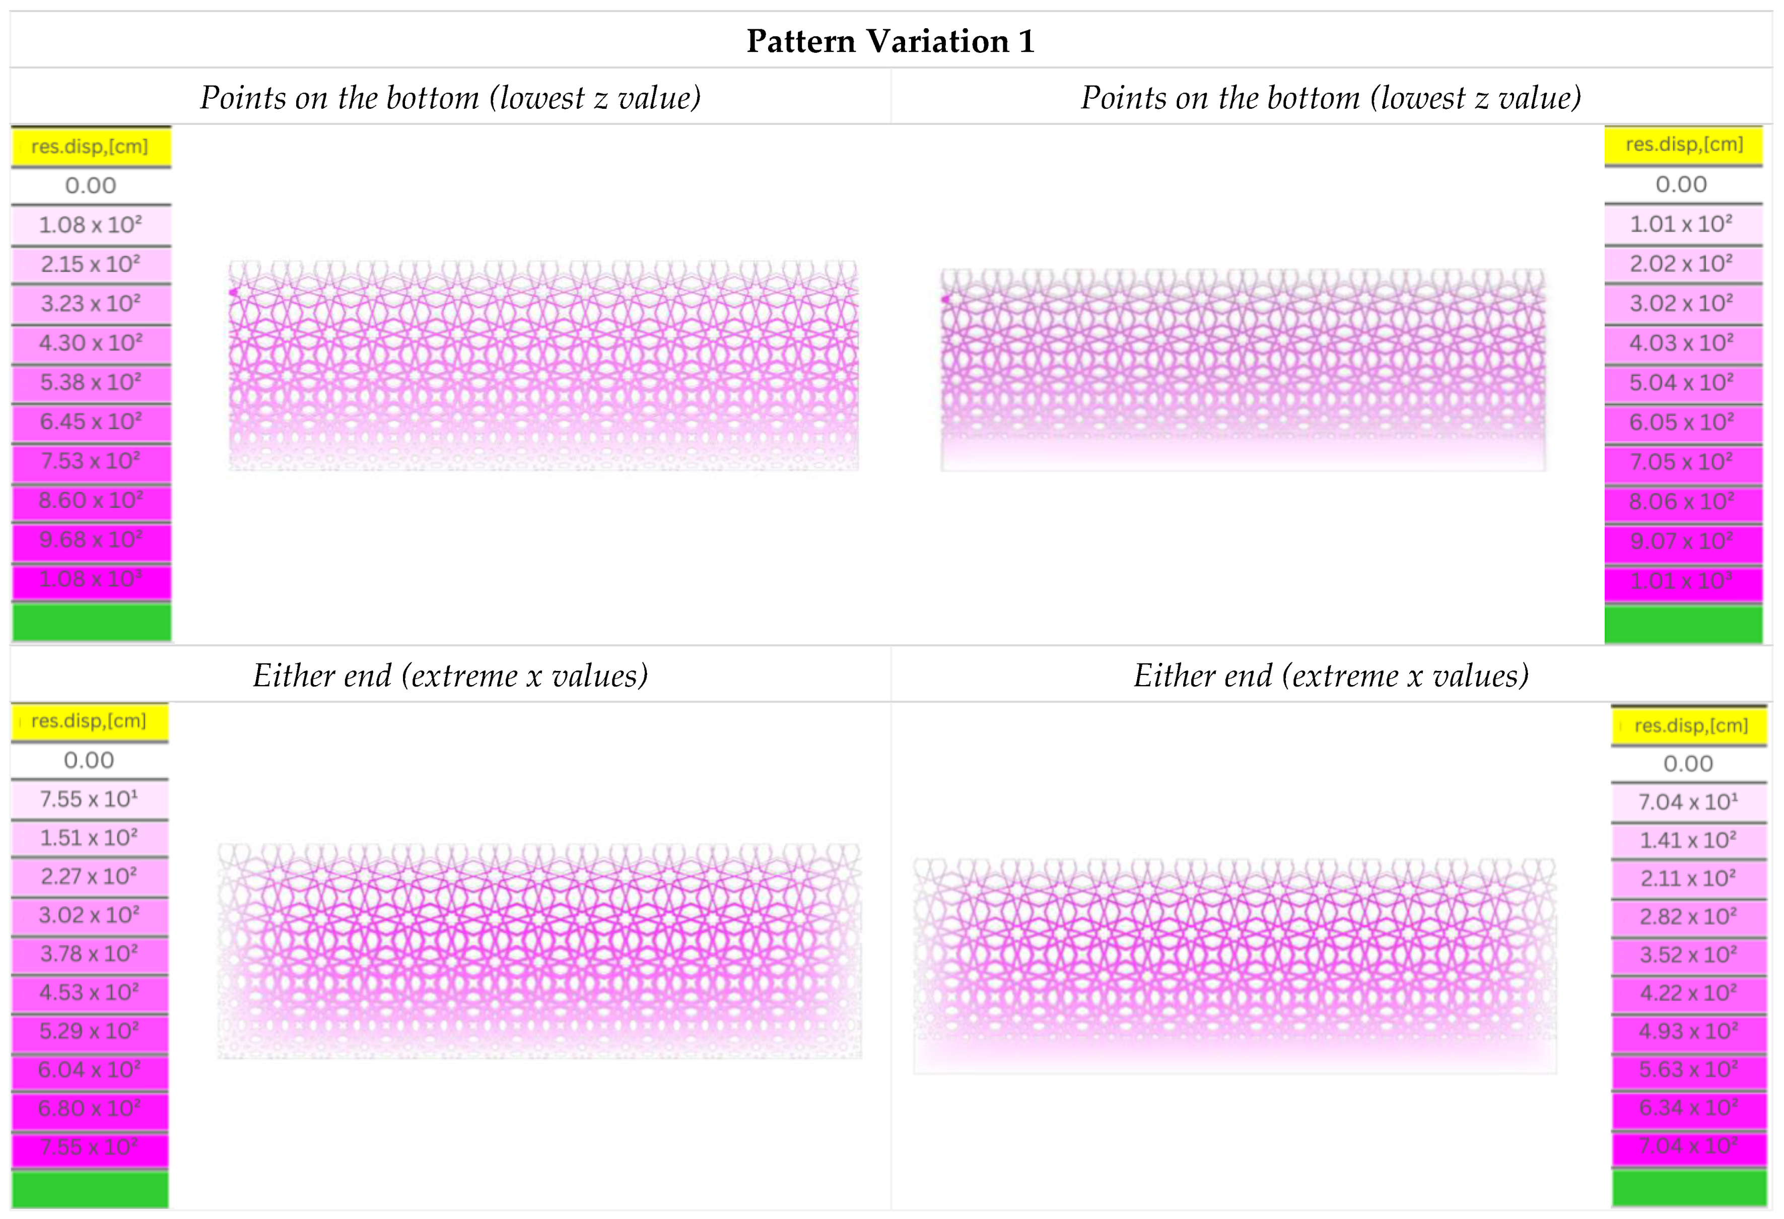Select the green swatch beneath 7.04 x 10²

1688,1187
